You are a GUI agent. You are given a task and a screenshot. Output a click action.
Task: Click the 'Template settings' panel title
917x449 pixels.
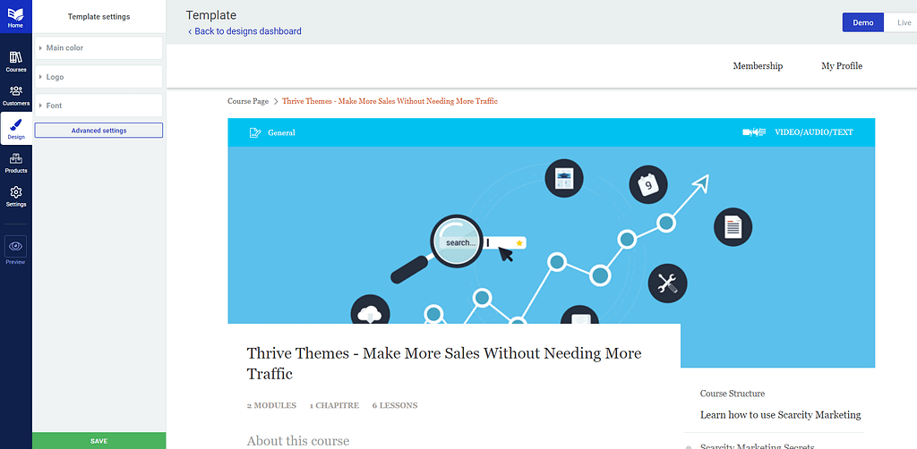coord(99,17)
